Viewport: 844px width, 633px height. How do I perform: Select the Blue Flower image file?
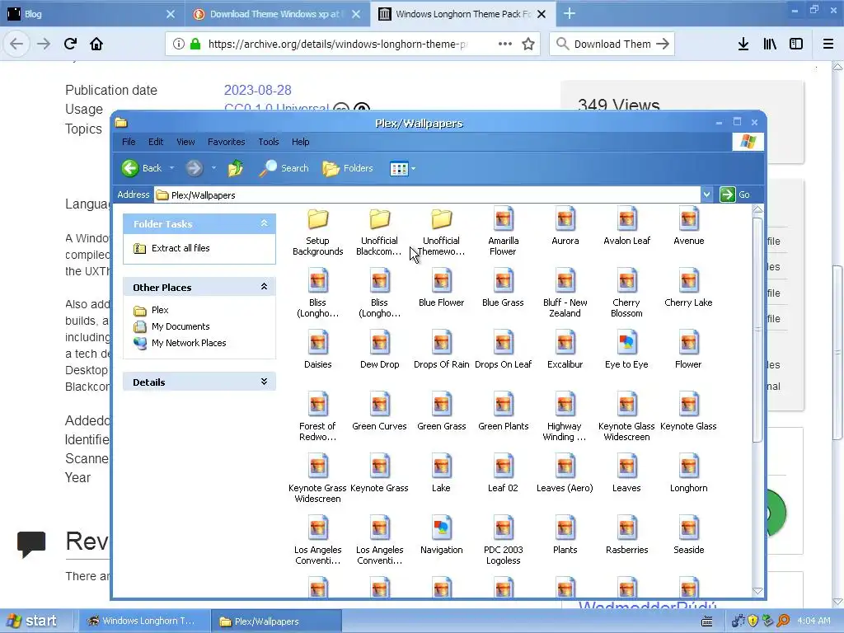click(x=442, y=288)
